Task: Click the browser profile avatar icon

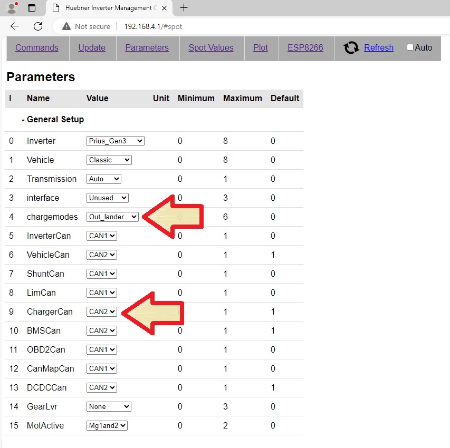Action: click(x=12, y=8)
